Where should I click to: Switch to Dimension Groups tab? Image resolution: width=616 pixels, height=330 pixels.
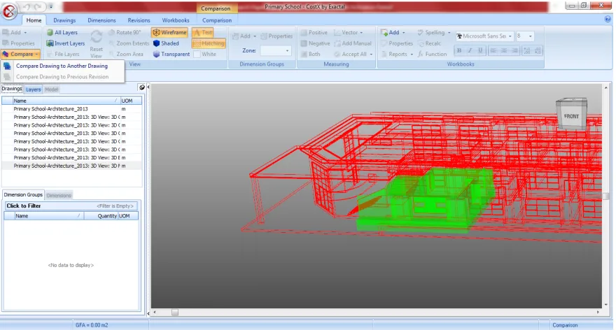(23, 194)
